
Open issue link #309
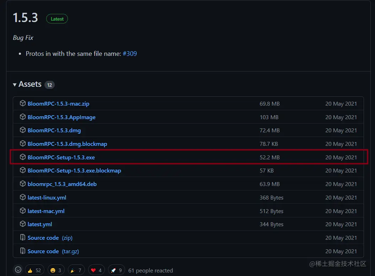[130, 54]
